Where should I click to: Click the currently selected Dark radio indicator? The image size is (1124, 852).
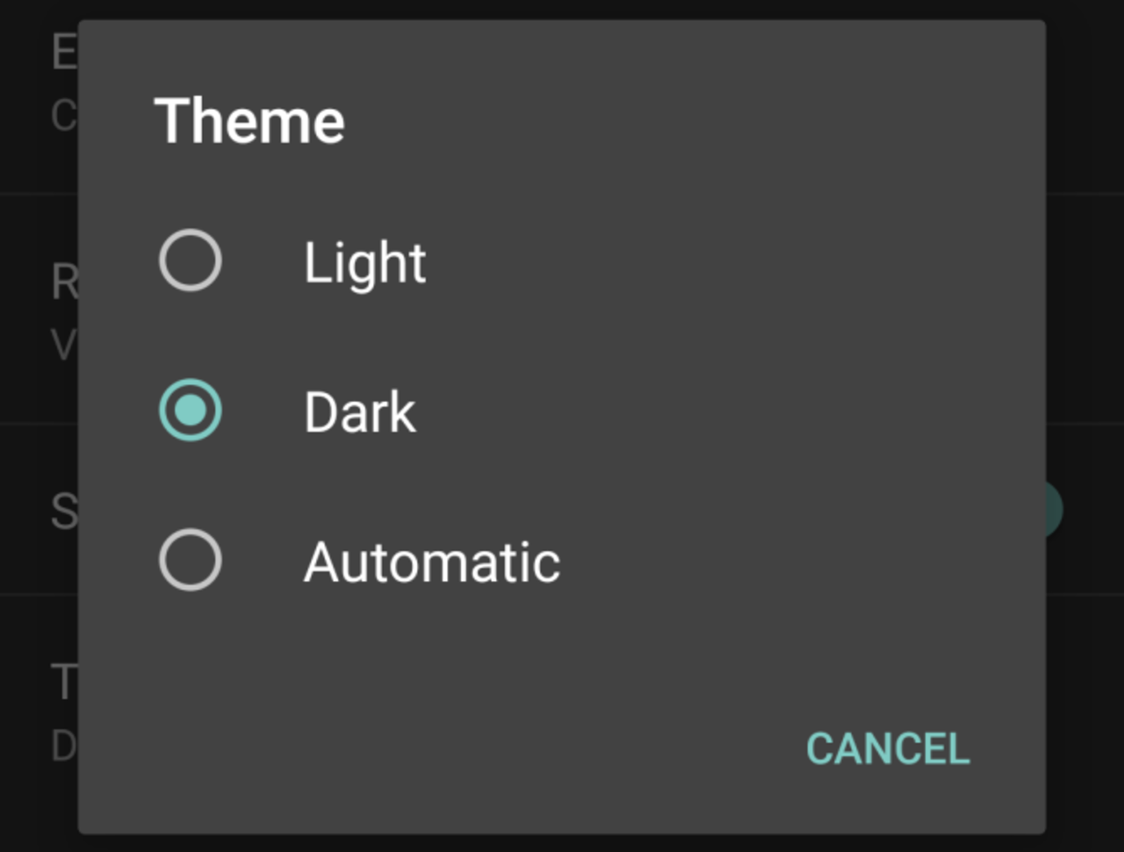pyautogui.click(x=190, y=409)
